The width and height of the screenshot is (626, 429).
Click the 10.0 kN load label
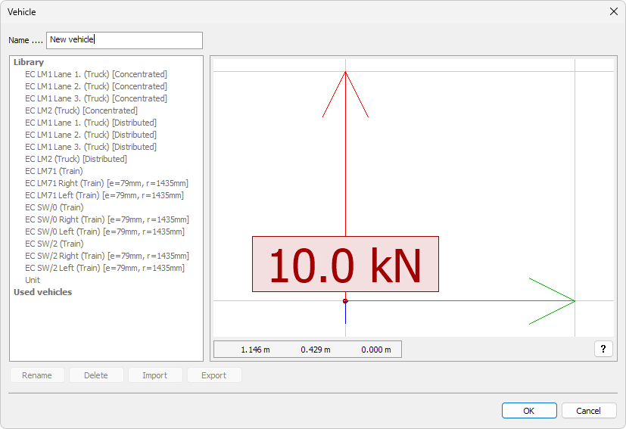click(x=345, y=264)
